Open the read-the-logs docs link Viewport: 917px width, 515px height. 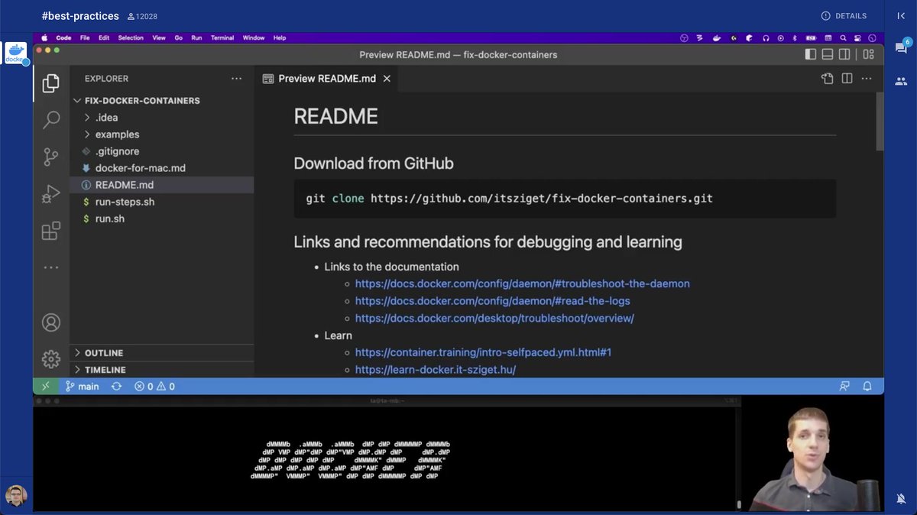[x=493, y=301]
